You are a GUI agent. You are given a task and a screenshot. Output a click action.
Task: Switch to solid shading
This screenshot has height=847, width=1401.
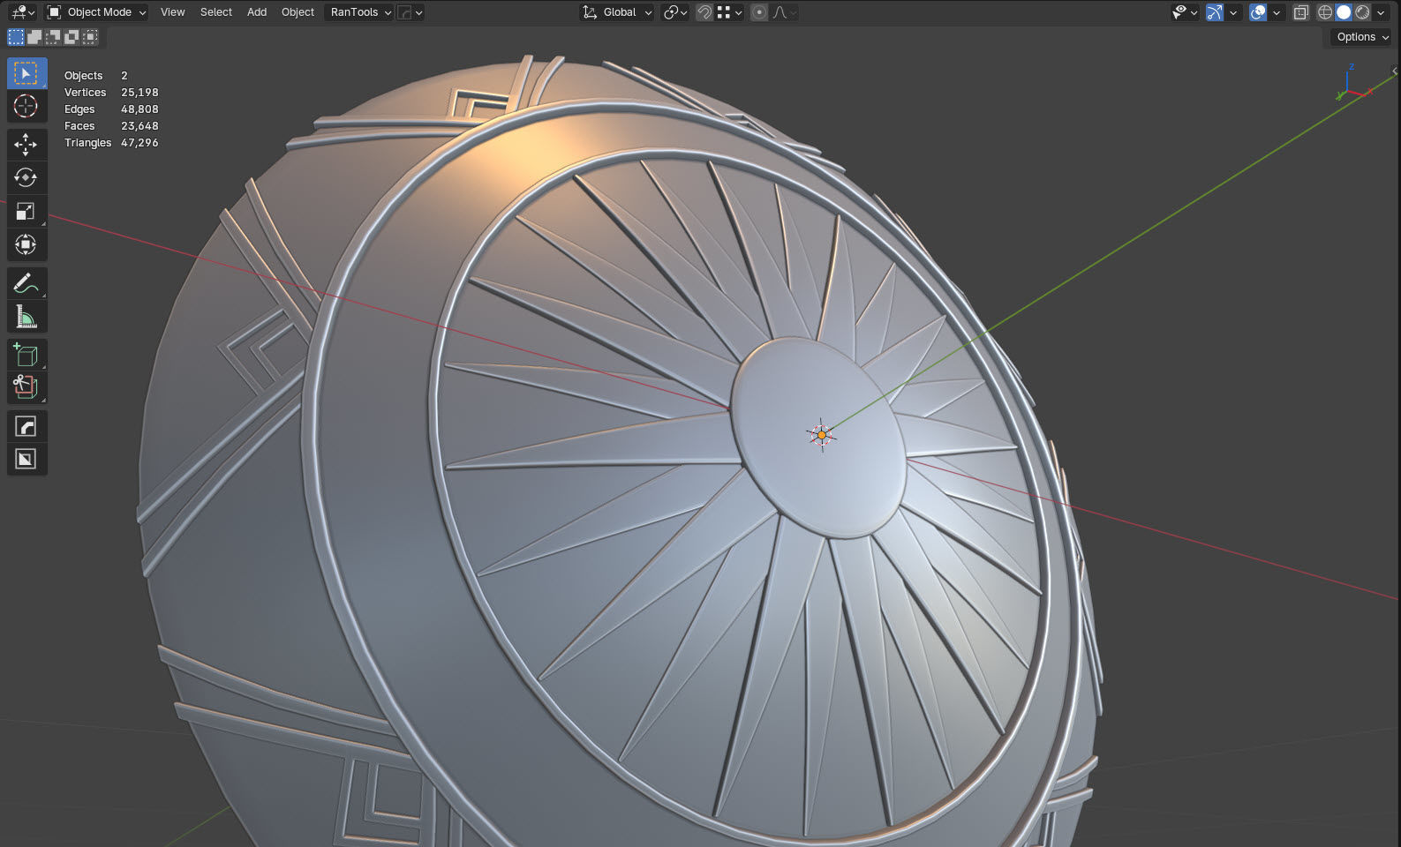coord(1344,12)
